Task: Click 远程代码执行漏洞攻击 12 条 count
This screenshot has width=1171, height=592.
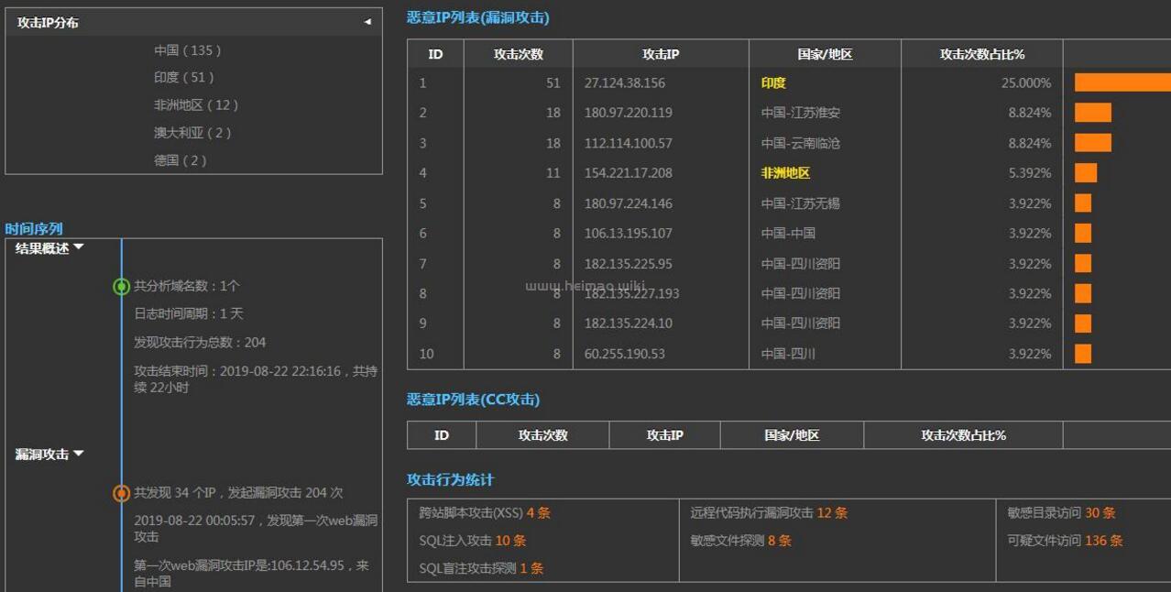Action: (x=832, y=513)
